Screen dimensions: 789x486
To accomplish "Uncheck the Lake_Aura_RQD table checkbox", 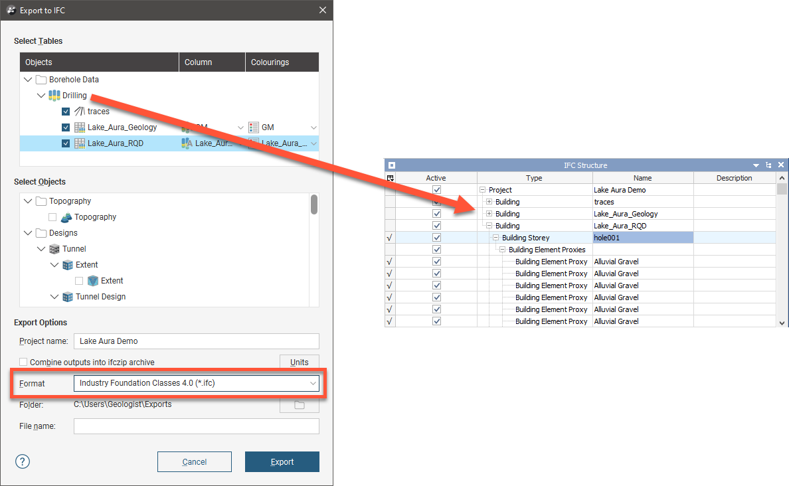I will (66, 143).
